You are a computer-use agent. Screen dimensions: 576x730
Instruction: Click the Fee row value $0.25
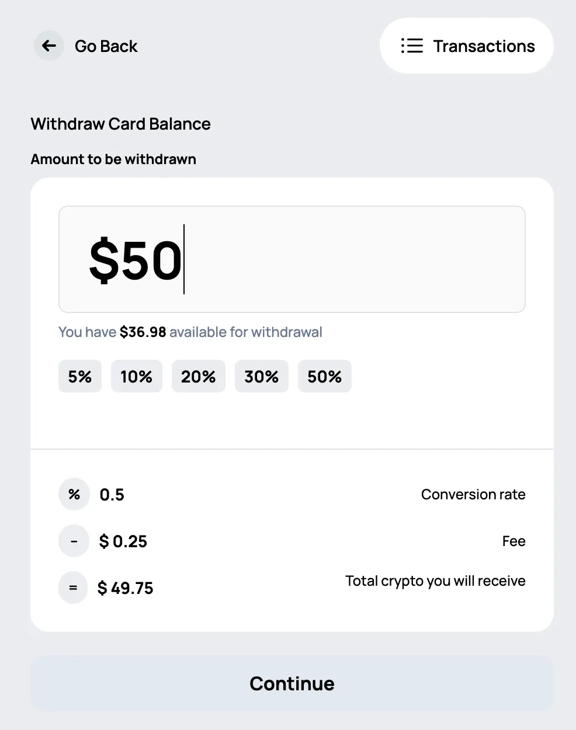123,541
